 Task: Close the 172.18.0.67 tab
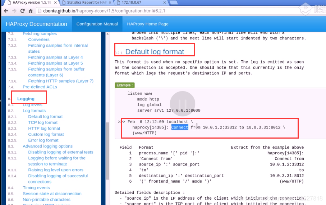tap(165, 3)
